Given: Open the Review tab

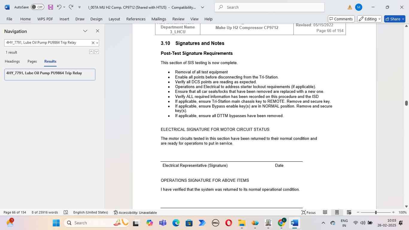Looking at the screenshot, I should (x=178, y=19).
